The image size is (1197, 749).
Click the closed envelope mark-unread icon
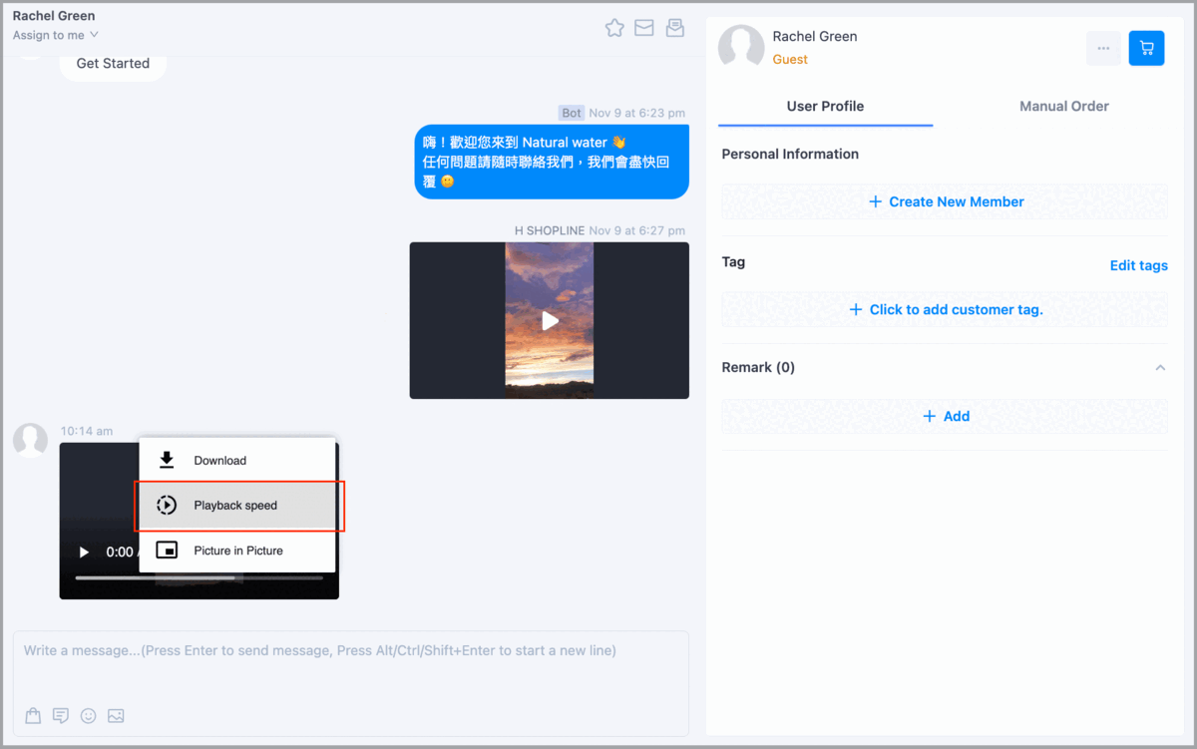pos(644,28)
